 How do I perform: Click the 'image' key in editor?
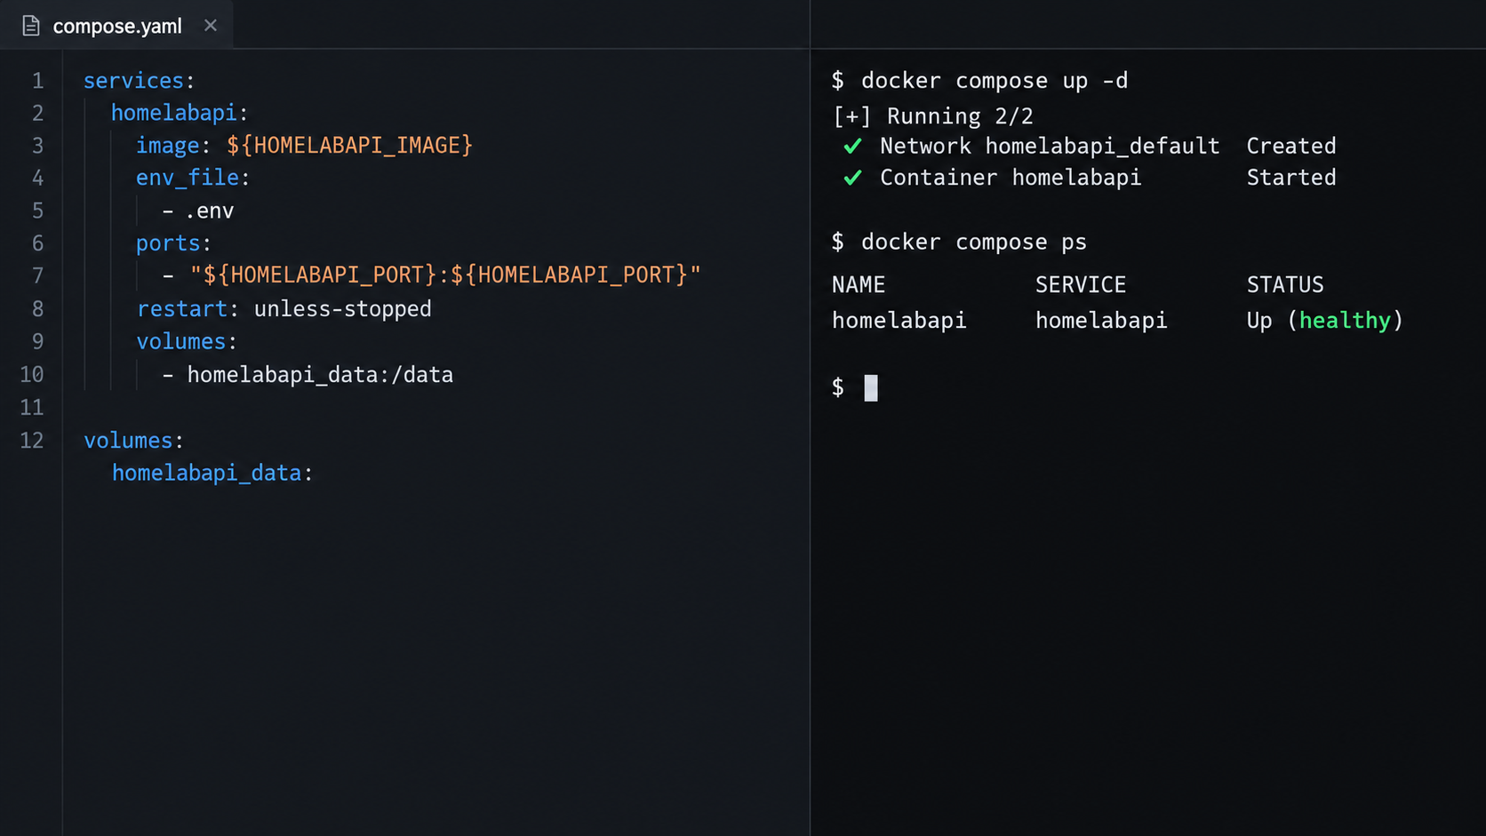click(167, 146)
